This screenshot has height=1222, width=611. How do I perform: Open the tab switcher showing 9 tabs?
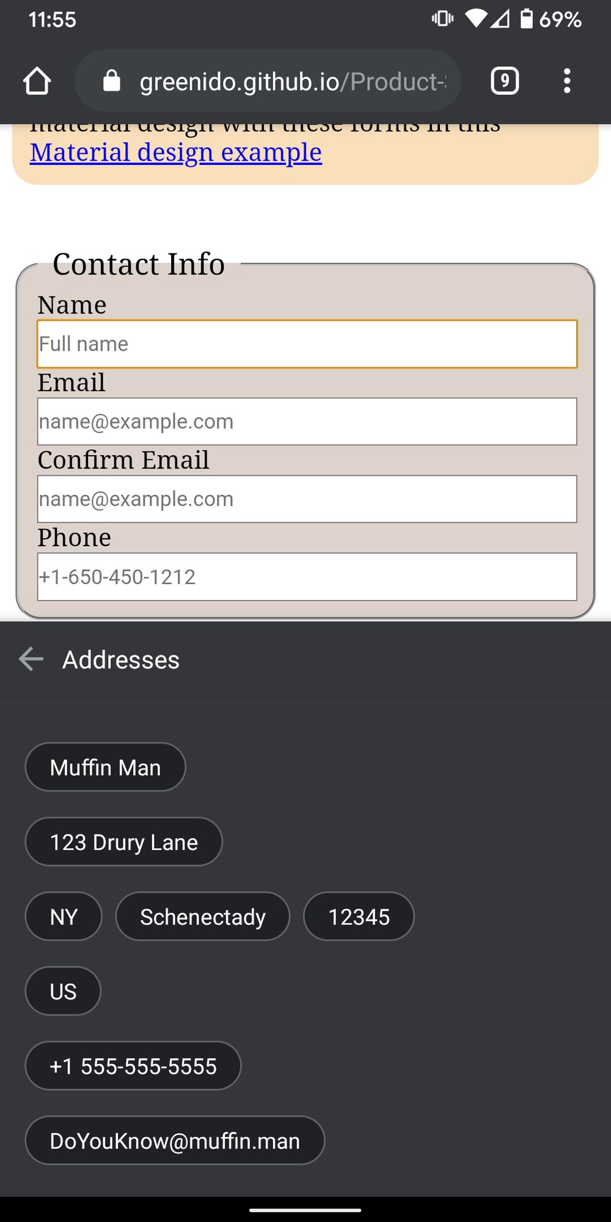click(x=505, y=81)
